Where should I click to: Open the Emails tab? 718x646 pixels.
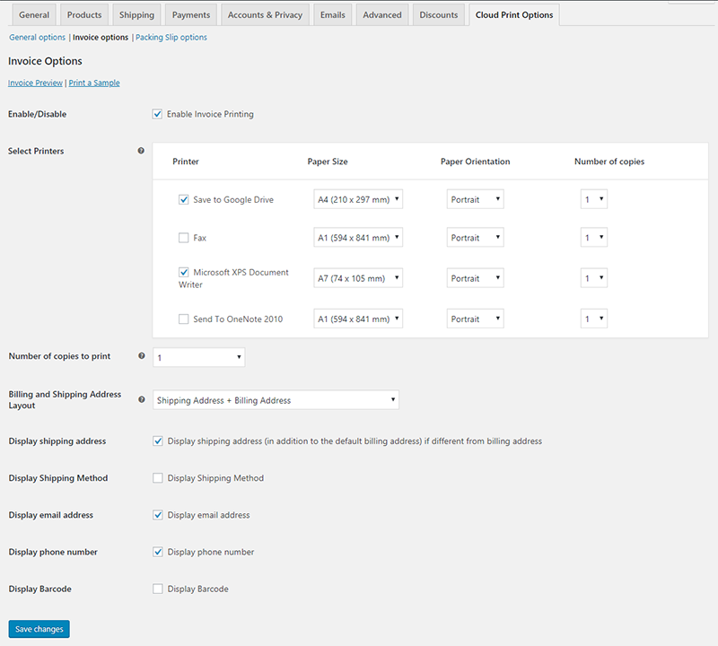[332, 14]
